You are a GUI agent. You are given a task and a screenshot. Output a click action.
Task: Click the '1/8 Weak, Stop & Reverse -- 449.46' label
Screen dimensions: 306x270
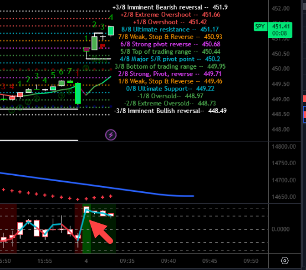click(170, 81)
